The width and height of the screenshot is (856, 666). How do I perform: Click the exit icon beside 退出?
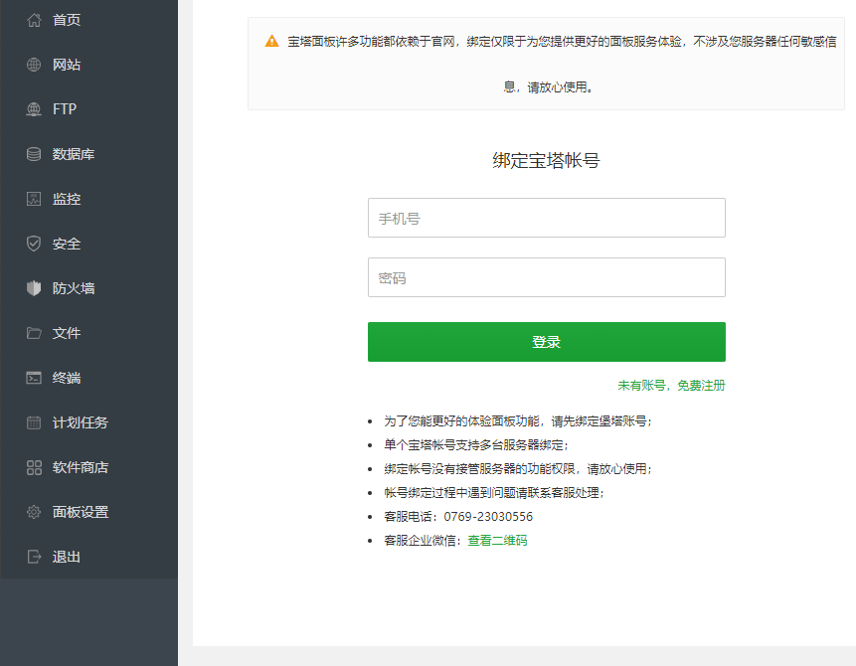click(34, 557)
